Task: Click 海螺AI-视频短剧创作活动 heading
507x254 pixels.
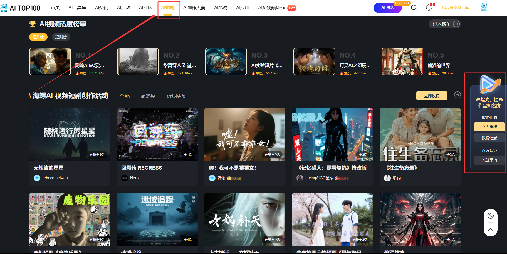Action: click(x=71, y=96)
